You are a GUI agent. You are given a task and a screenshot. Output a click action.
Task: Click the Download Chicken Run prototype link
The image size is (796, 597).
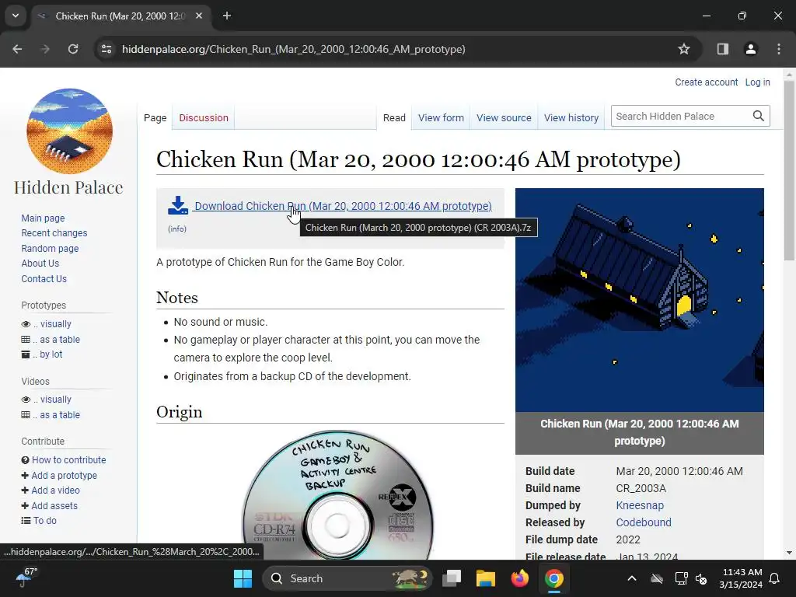tap(343, 206)
